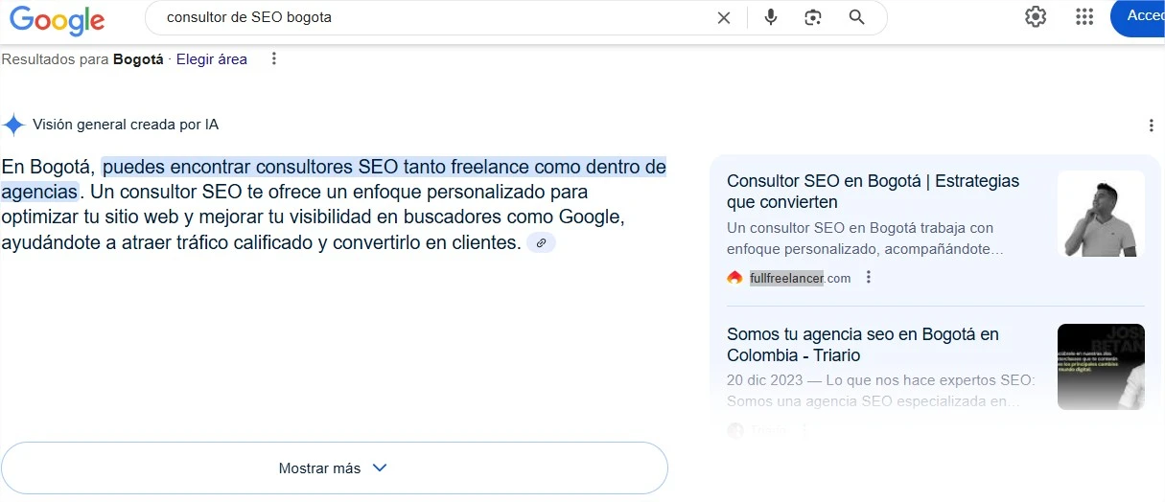Clear the search query with X icon
The height and width of the screenshot is (502, 1165).
pos(724,17)
